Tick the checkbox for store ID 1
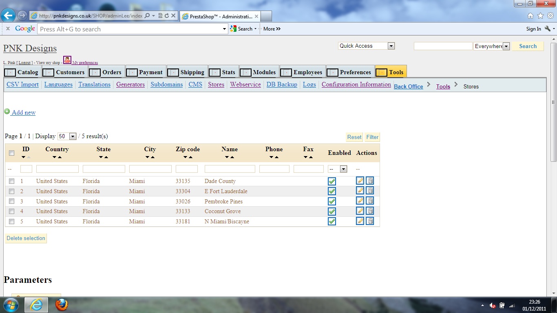 click(12, 181)
